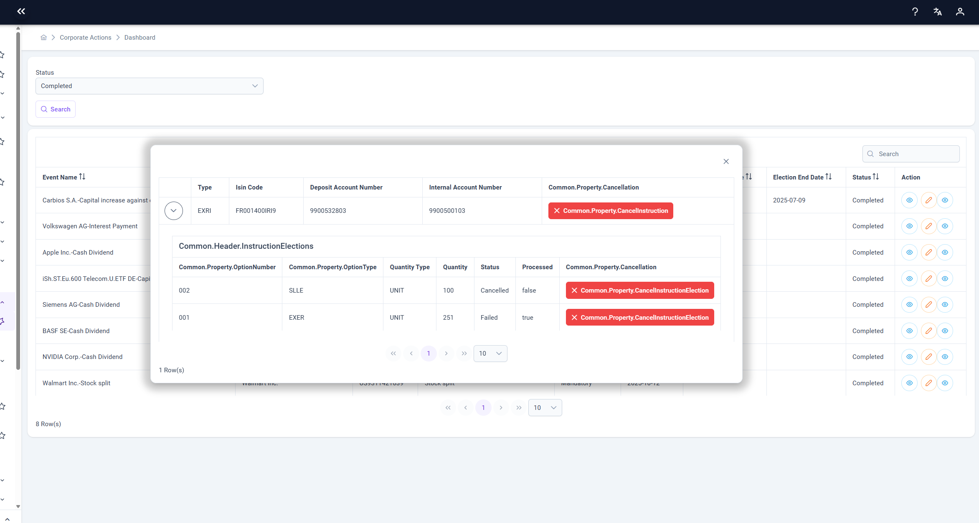Cancel election for option 001 EXER
The image size is (979, 523).
tap(640, 318)
